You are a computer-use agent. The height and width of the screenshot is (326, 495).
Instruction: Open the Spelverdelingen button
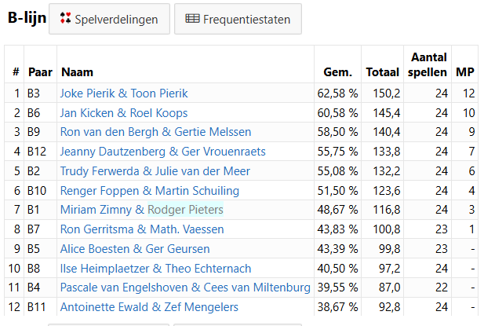tap(109, 19)
